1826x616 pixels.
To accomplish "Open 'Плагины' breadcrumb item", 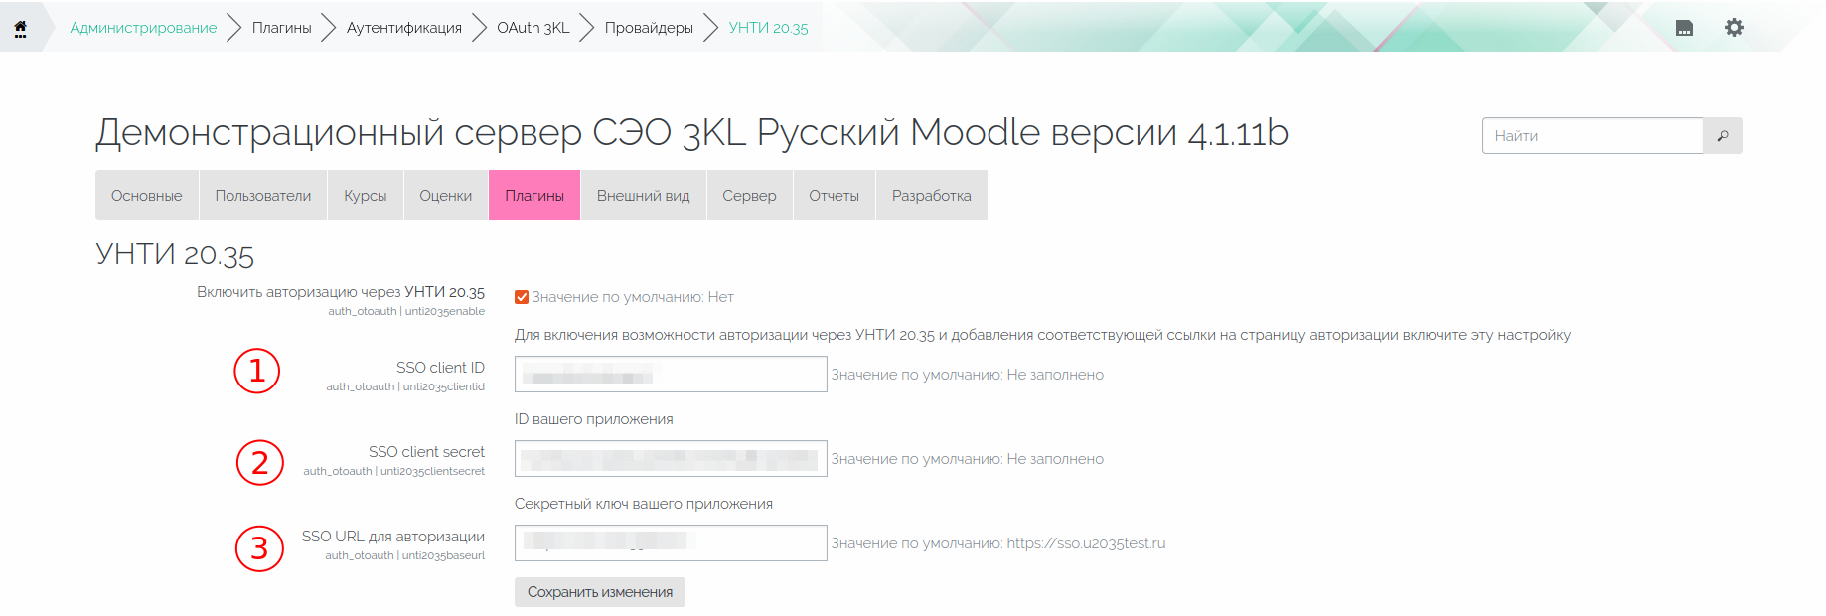I will [x=282, y=28].
